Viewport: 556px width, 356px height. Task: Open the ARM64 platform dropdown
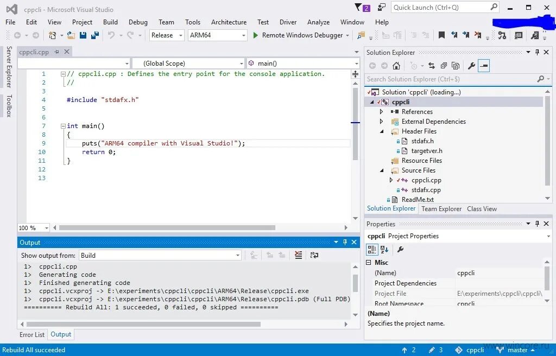244,35
